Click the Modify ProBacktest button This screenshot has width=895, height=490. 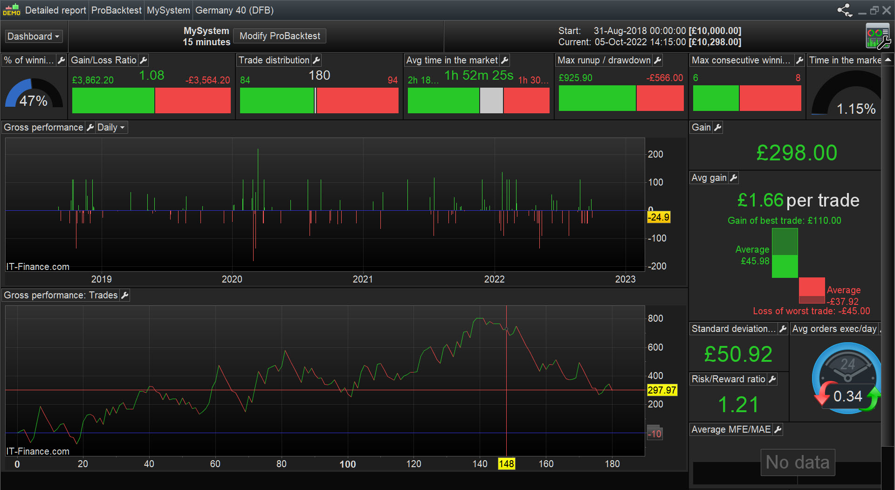(x=280, y=36)
